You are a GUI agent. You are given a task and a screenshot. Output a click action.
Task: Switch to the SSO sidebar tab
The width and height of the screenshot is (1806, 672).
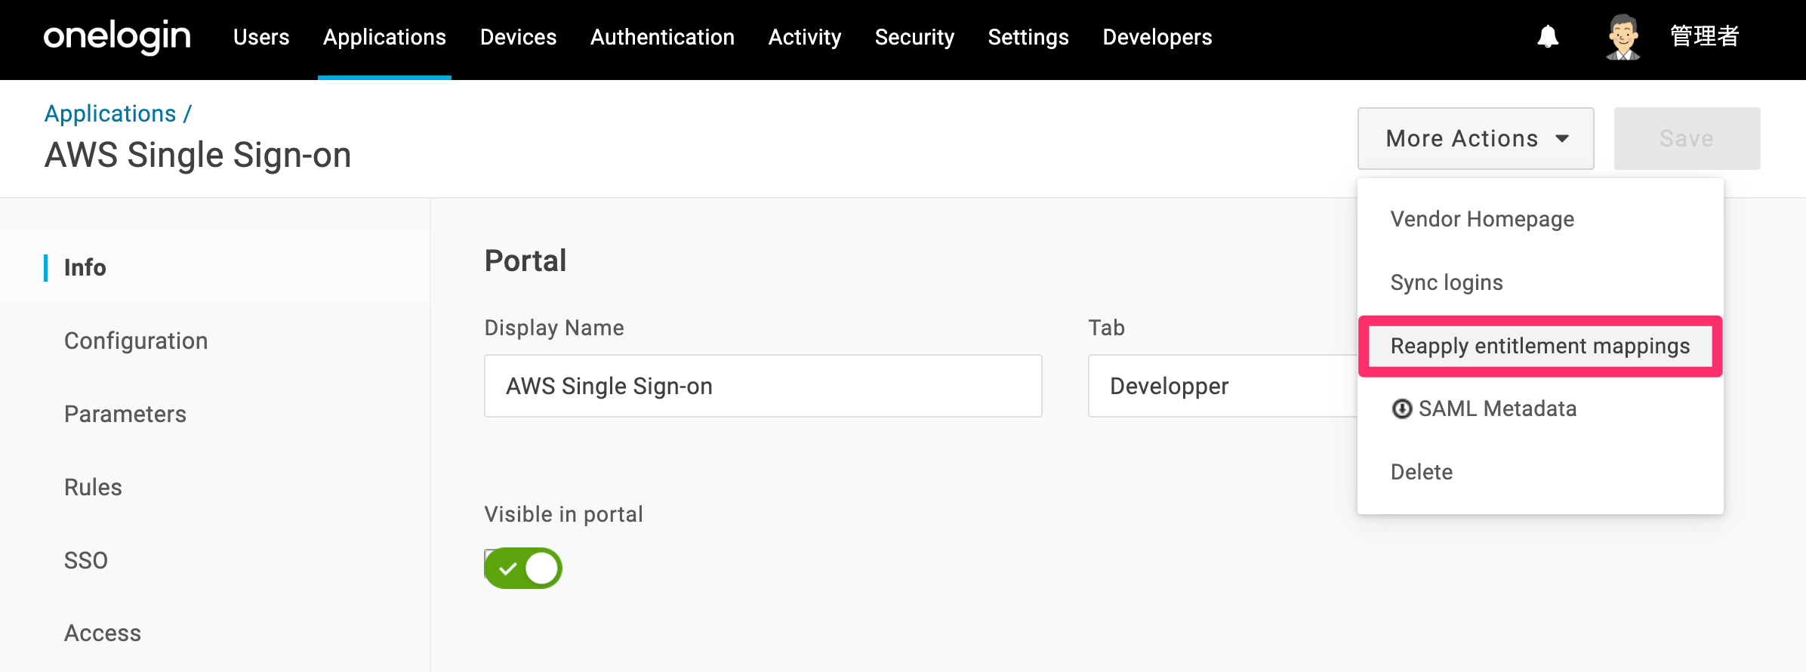click(x=86, y=560)
